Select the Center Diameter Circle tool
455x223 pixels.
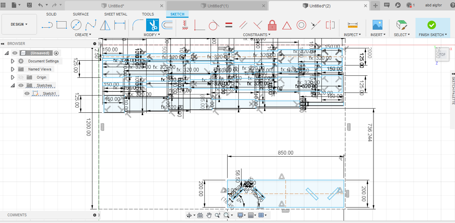76,25
